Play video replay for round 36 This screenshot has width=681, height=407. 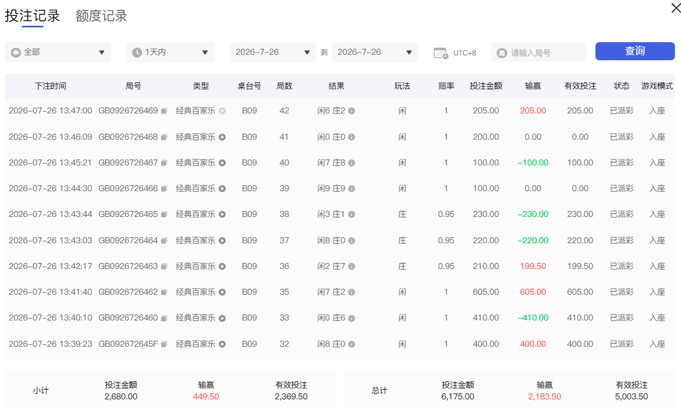[222, 267]
